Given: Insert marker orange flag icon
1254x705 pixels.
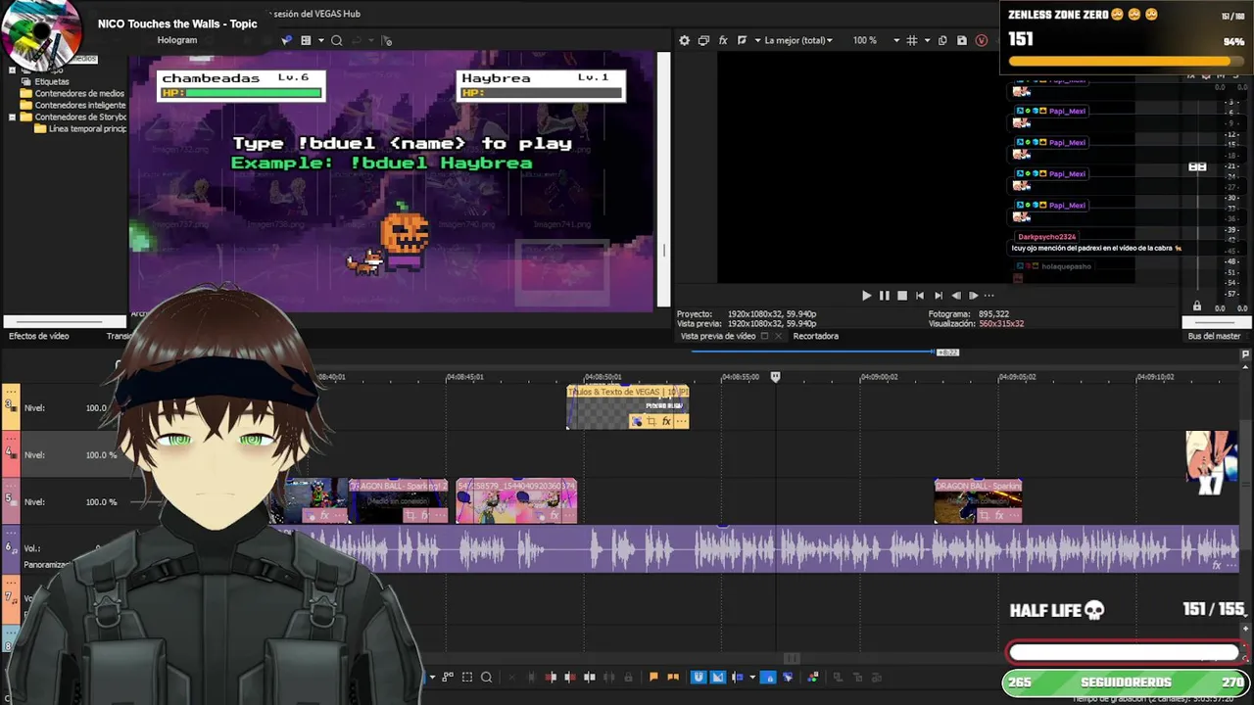Looking at the screenshot, I should (653, 677).
